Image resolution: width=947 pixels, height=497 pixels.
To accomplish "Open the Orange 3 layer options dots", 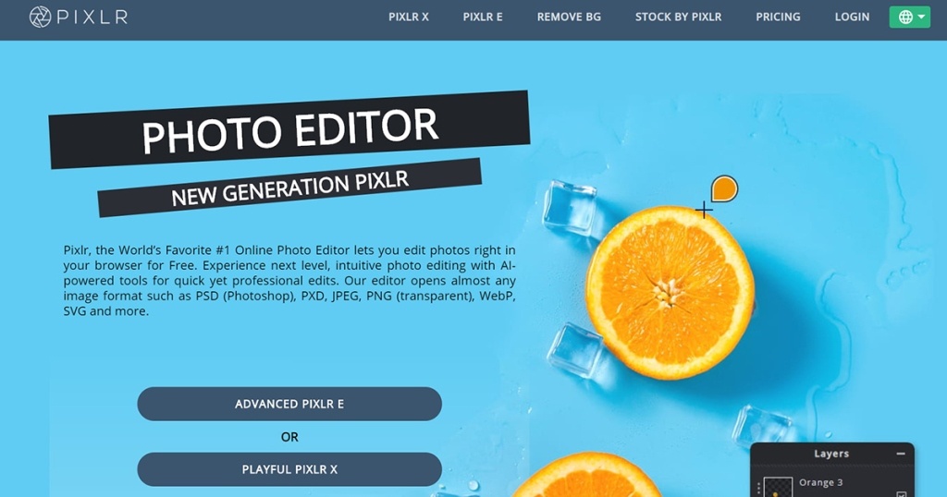I will pos(758,488).
